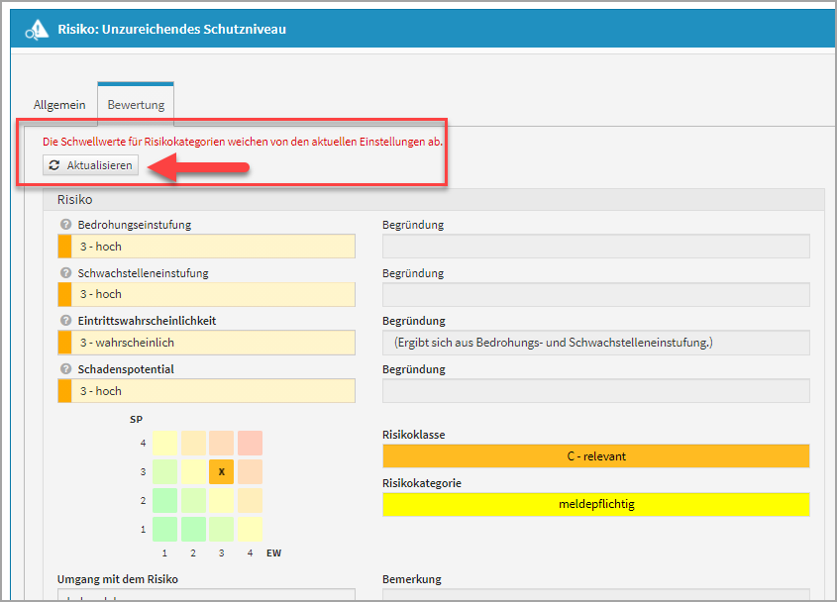
Task: Click the Begründung field beside Schwachstelleneinstufung
Action: 595,294
